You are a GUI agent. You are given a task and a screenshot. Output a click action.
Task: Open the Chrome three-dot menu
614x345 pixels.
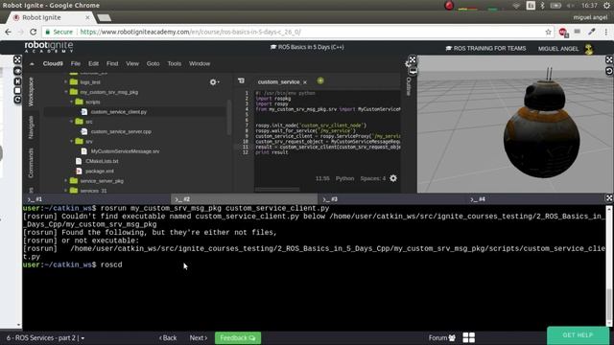(606, 32)
